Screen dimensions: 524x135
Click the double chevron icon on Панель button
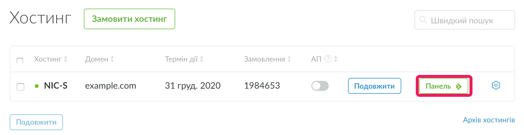point(459,86)
